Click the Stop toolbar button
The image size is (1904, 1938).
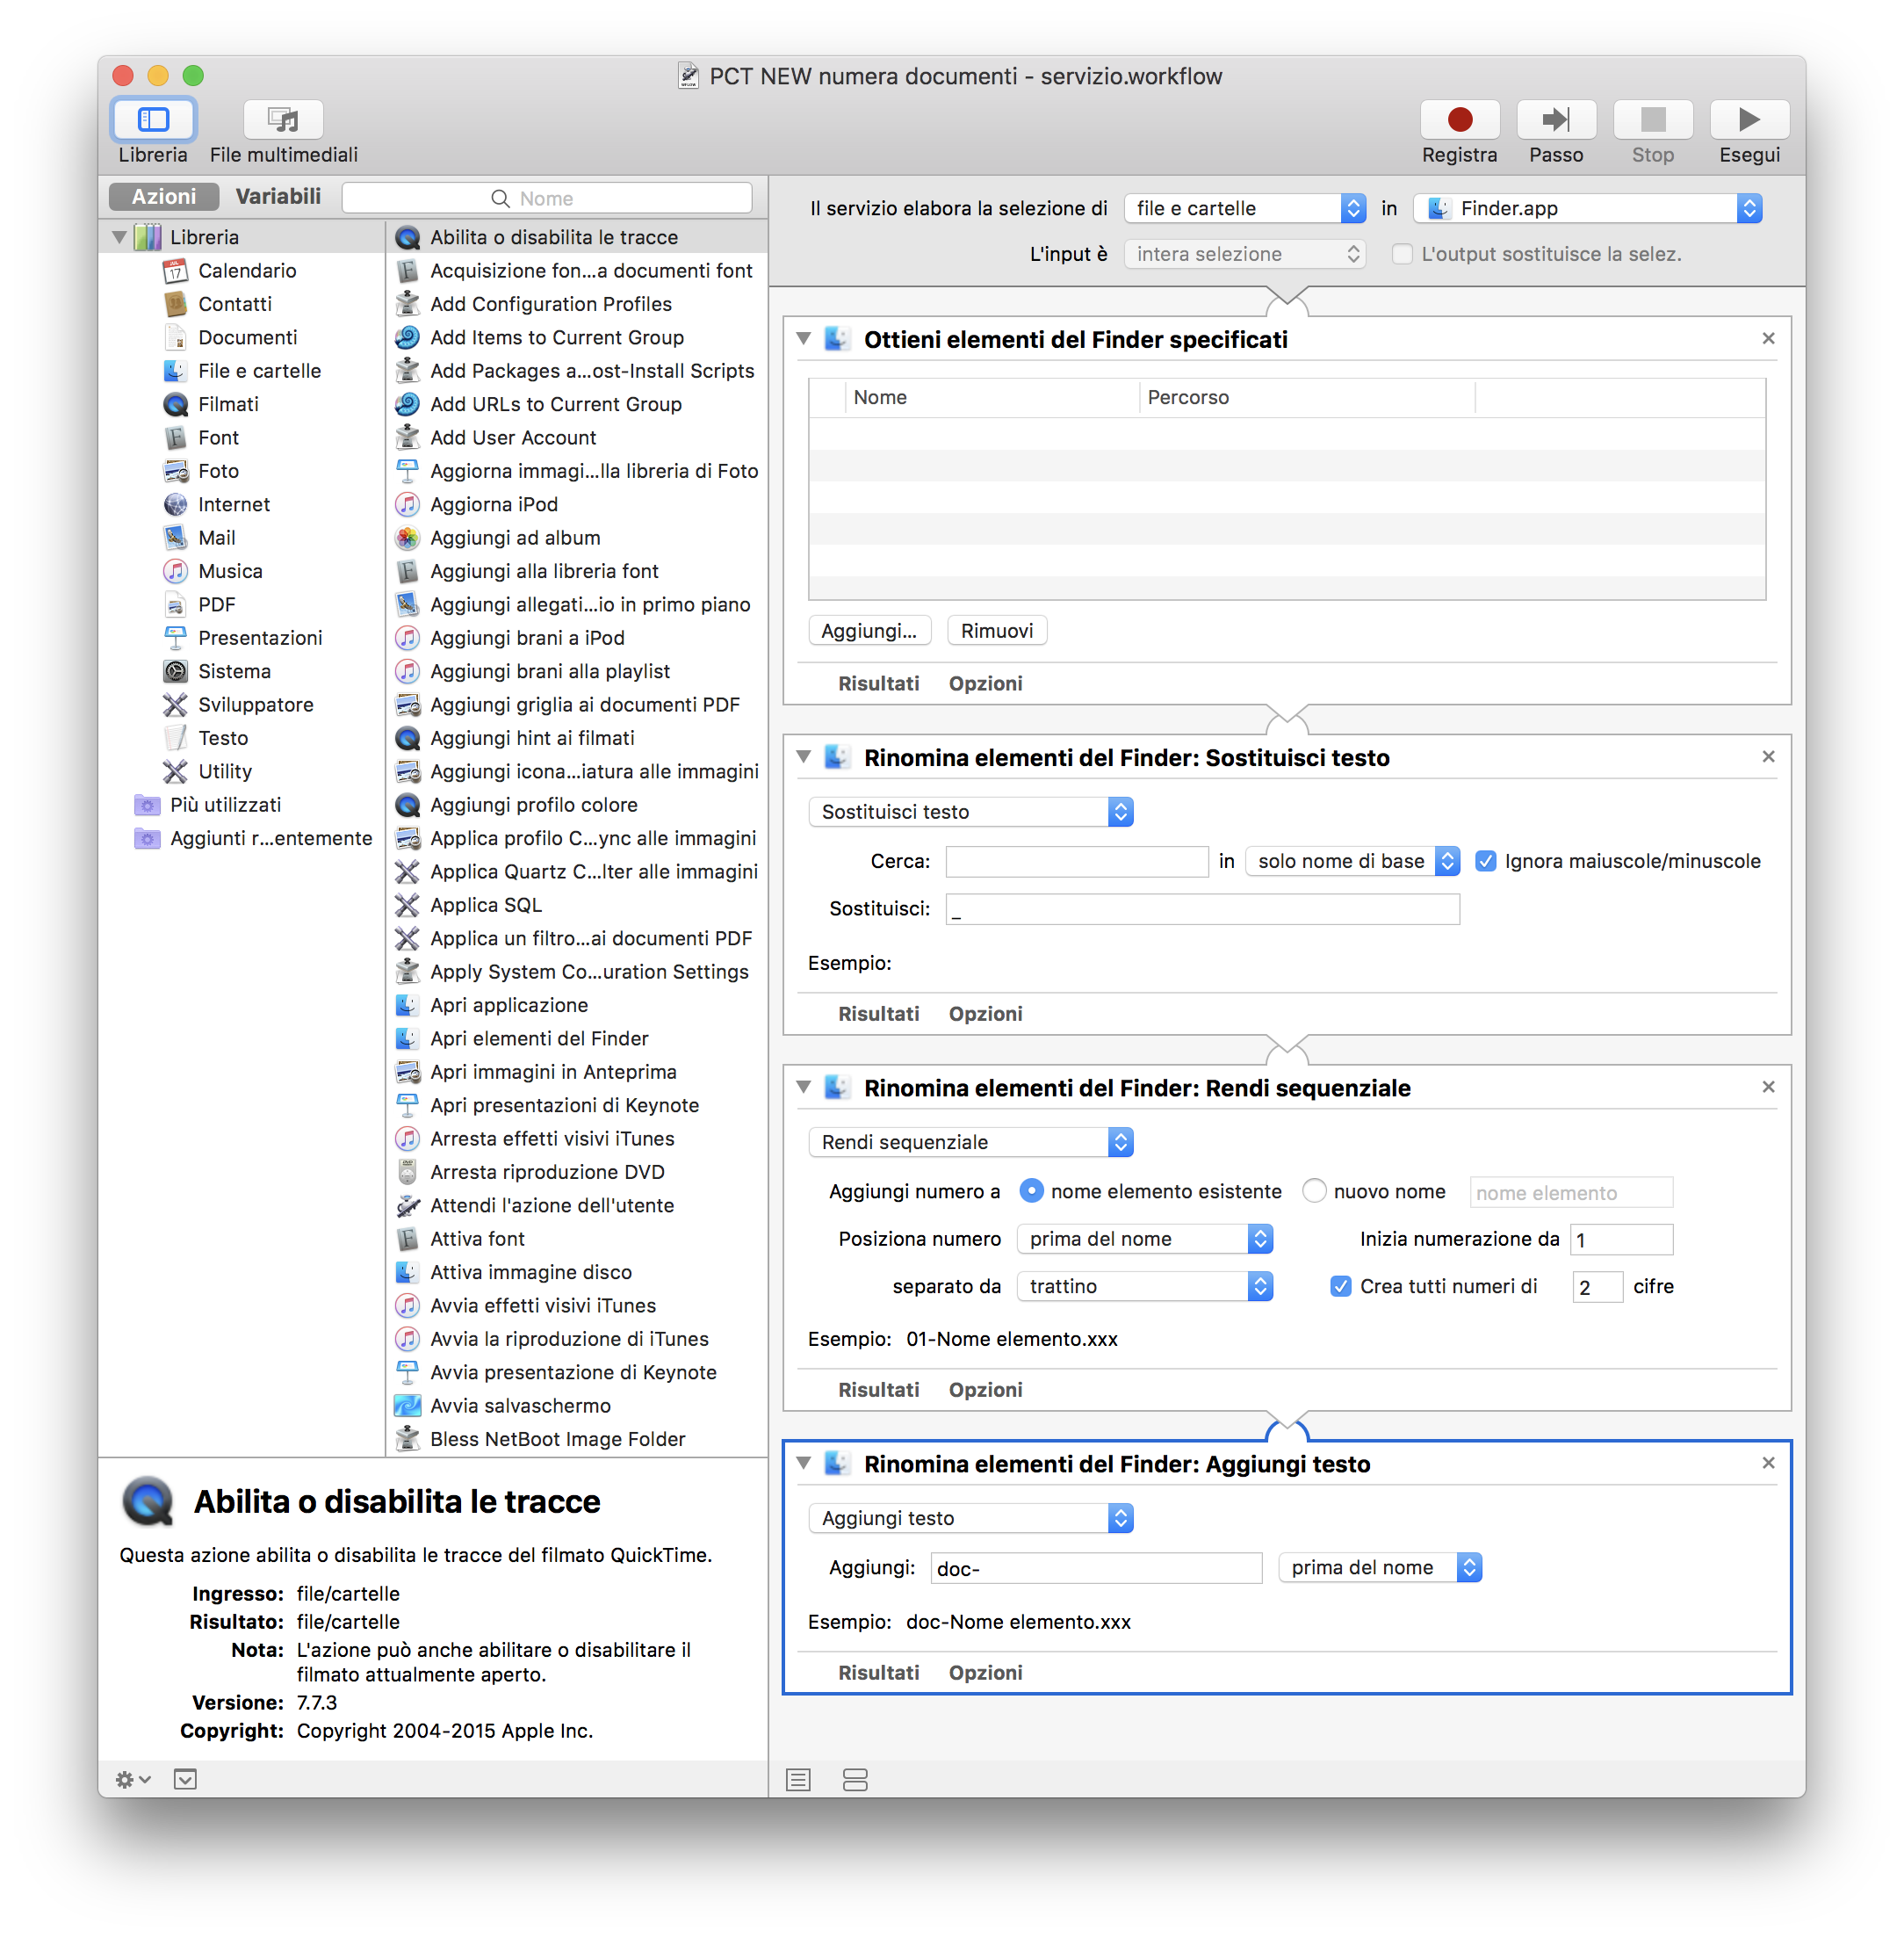click(x=1653, y=120)
